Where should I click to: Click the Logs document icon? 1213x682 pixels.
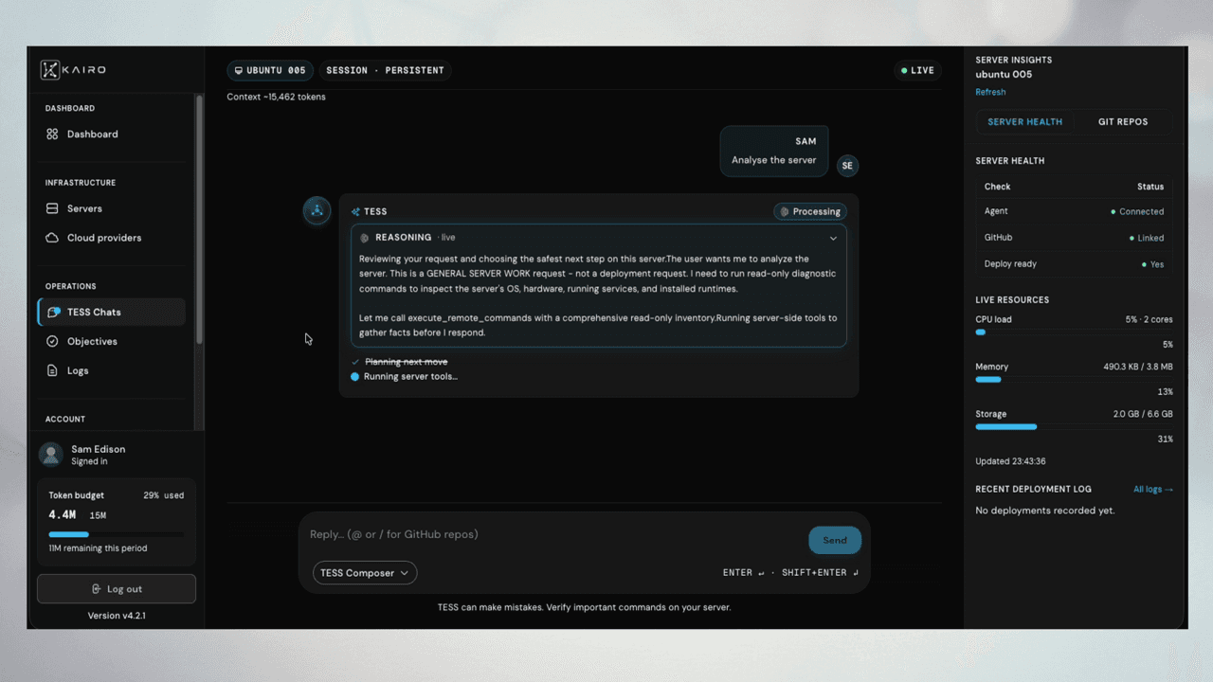52,370
